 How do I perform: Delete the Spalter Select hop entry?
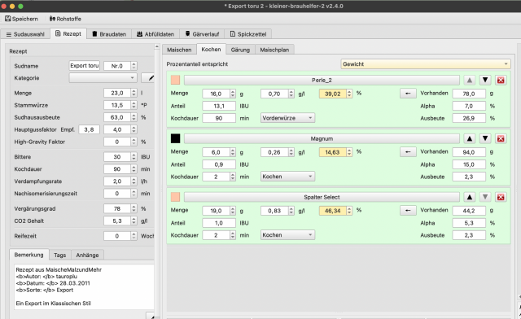501,197
